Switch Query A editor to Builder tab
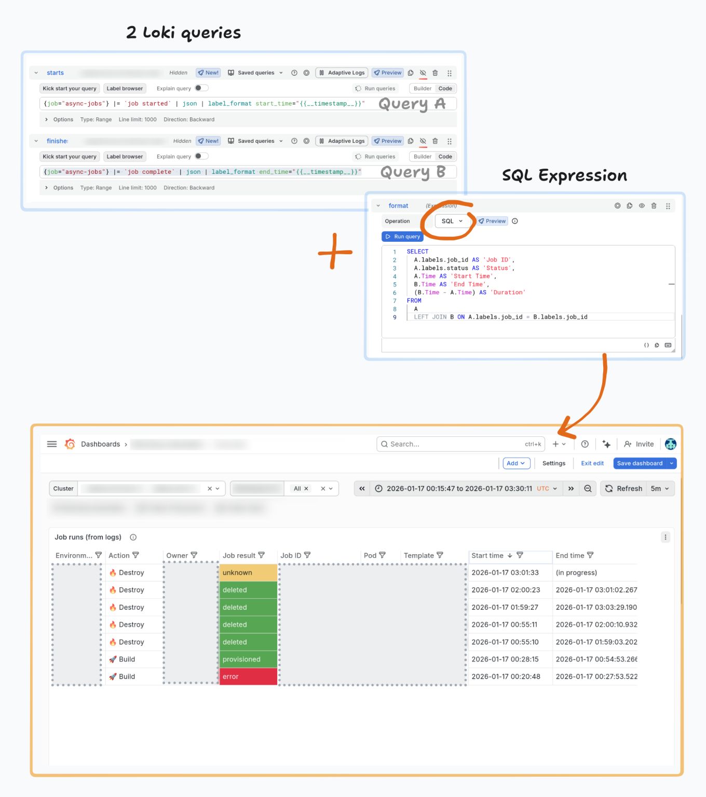Viewport: 706px width, 797px height. tap(422, 88)
